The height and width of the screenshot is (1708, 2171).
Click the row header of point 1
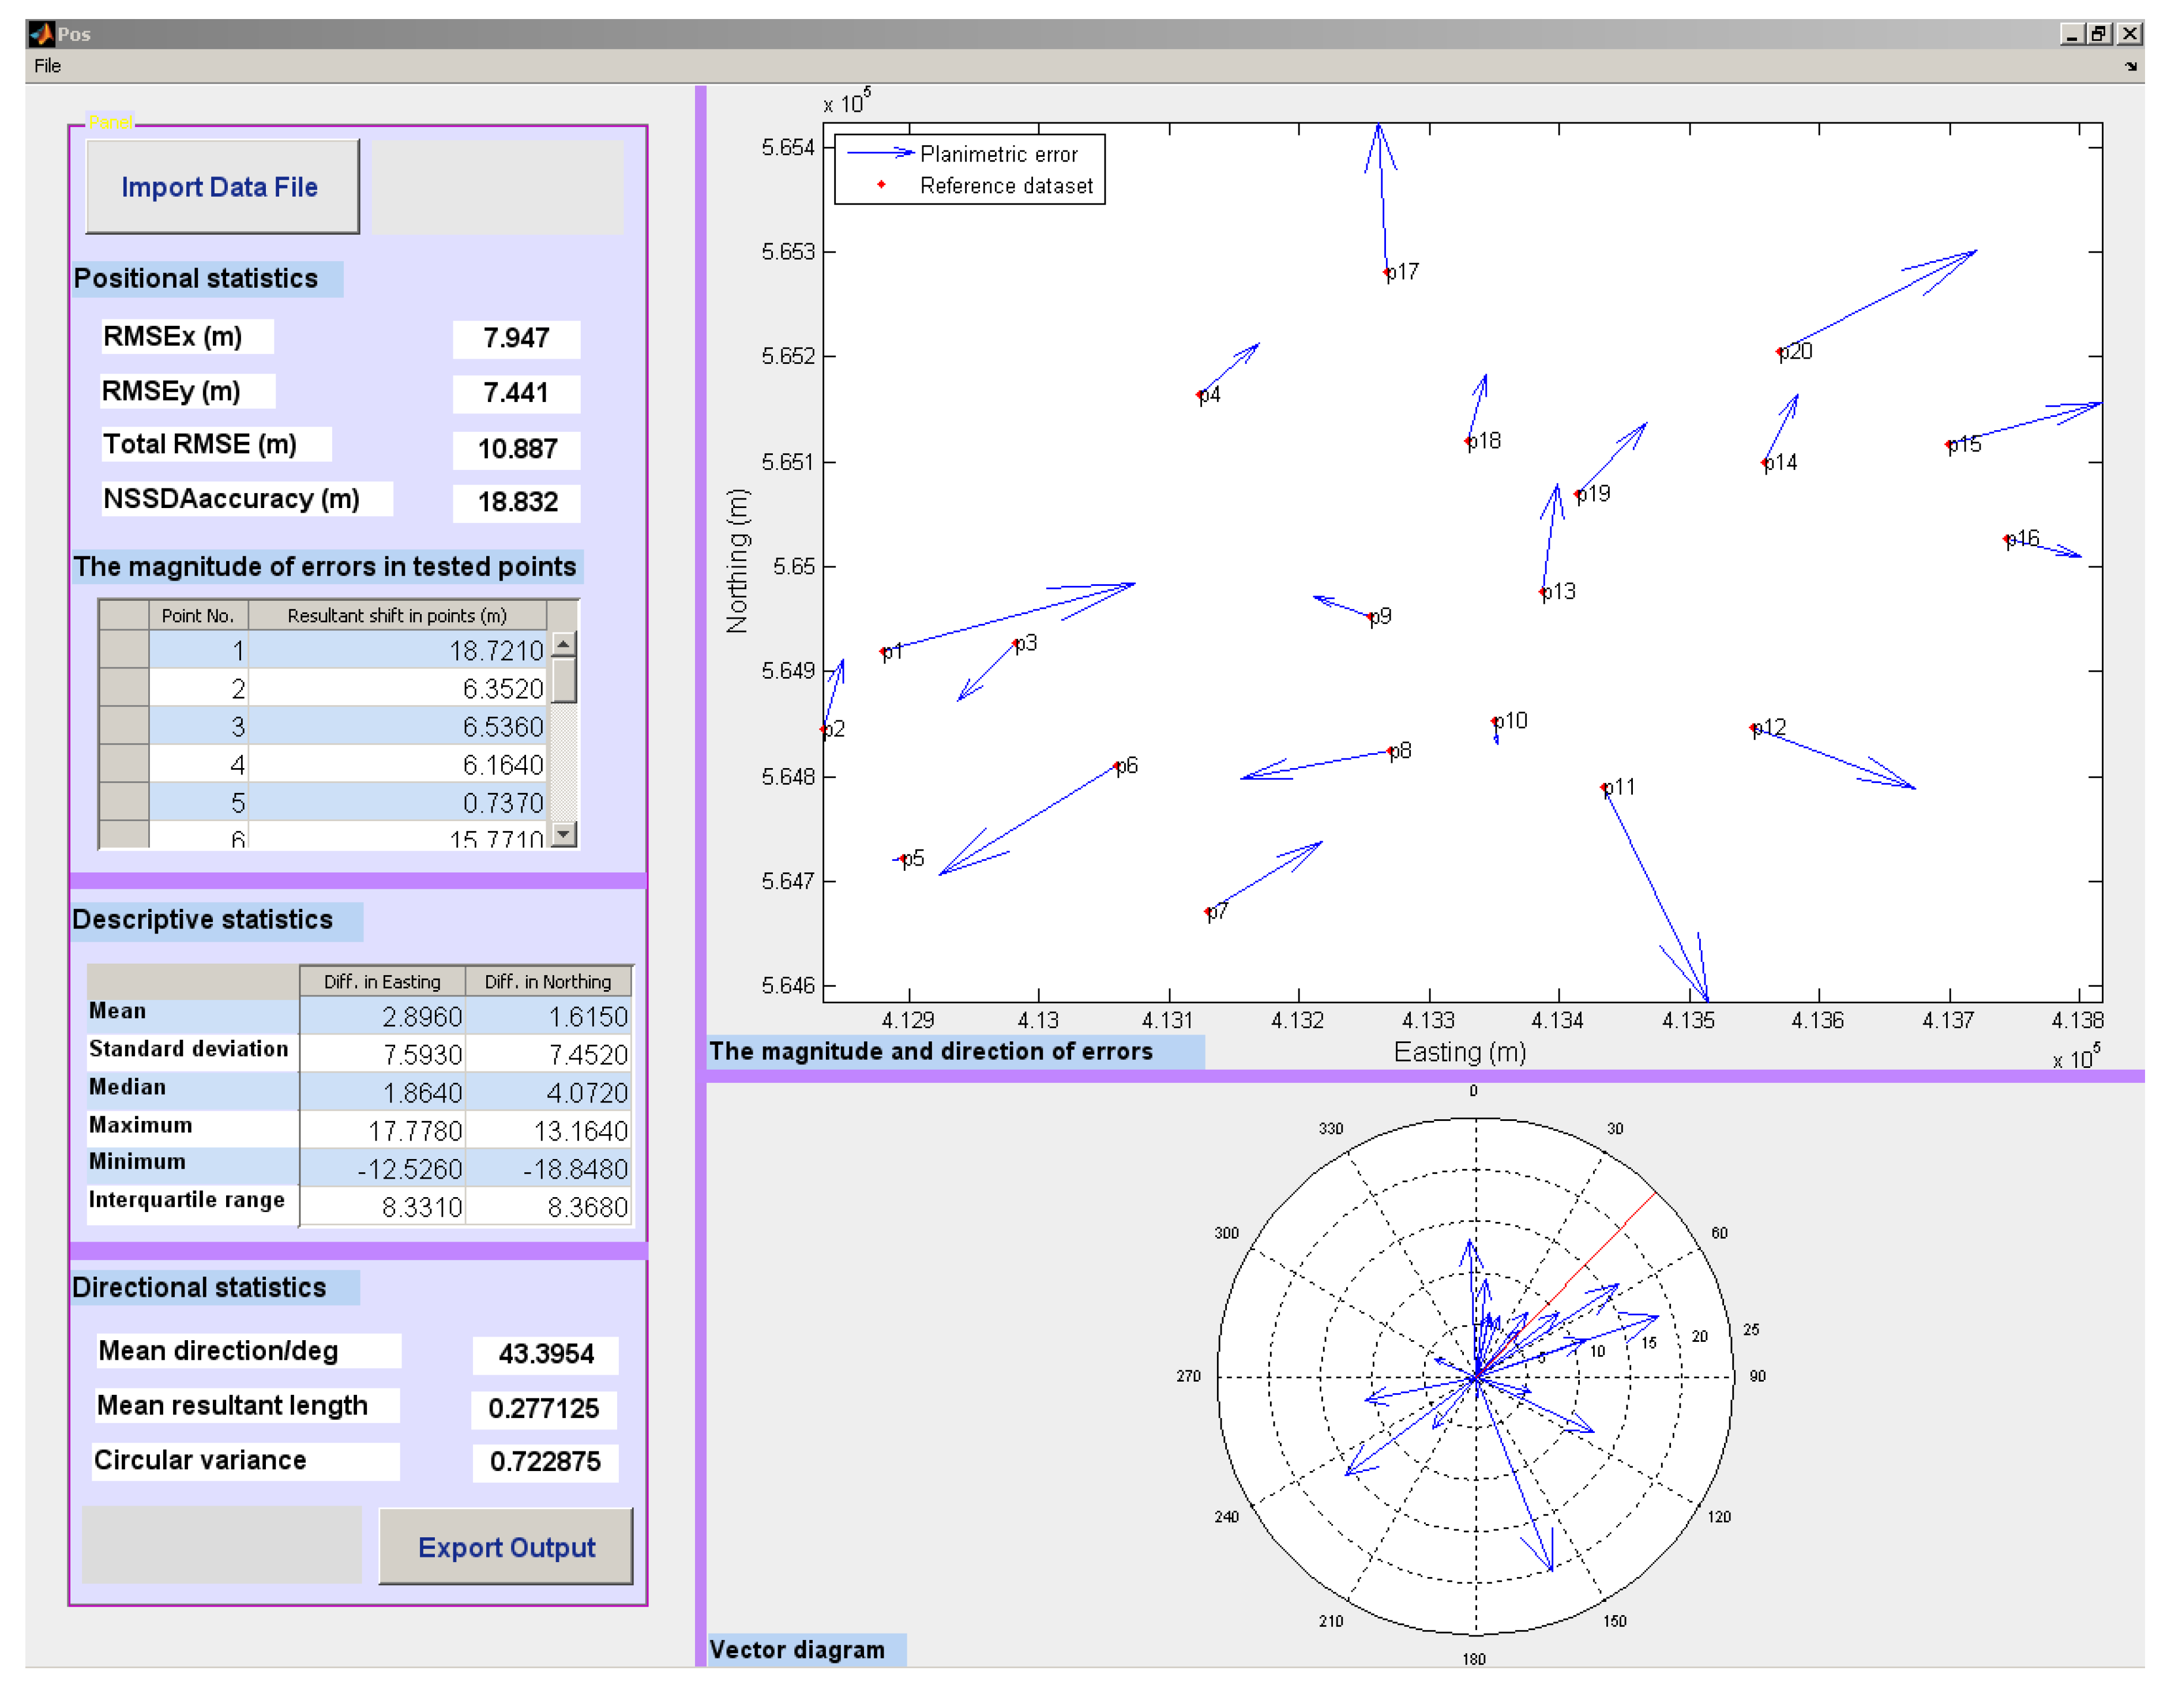124,650
